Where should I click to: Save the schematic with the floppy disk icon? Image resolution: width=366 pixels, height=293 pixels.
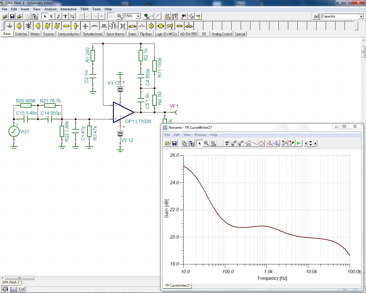[x=12, y=16]
